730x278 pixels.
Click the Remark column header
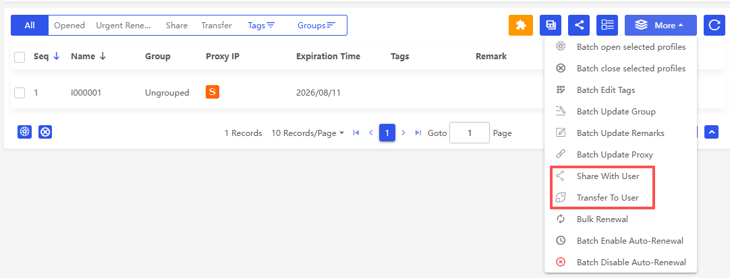pos(491,57)
